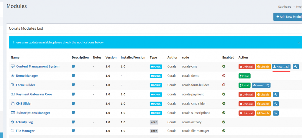Screen dimensions: 302x138
Task: Open description note for Demo Manager
Action: click(73, 76)
